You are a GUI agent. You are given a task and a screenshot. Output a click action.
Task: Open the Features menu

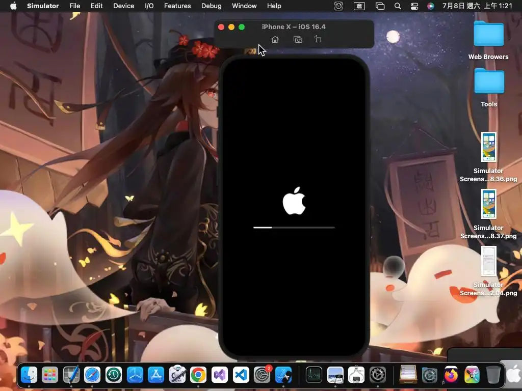pos(177,6)
